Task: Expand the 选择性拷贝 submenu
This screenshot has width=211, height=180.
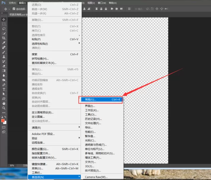Action: [54, 35]
